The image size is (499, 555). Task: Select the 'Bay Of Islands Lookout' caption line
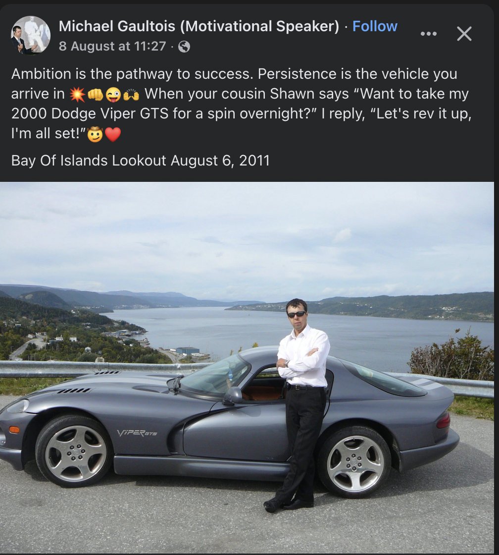pyautogui.click(x=141, y=161)
